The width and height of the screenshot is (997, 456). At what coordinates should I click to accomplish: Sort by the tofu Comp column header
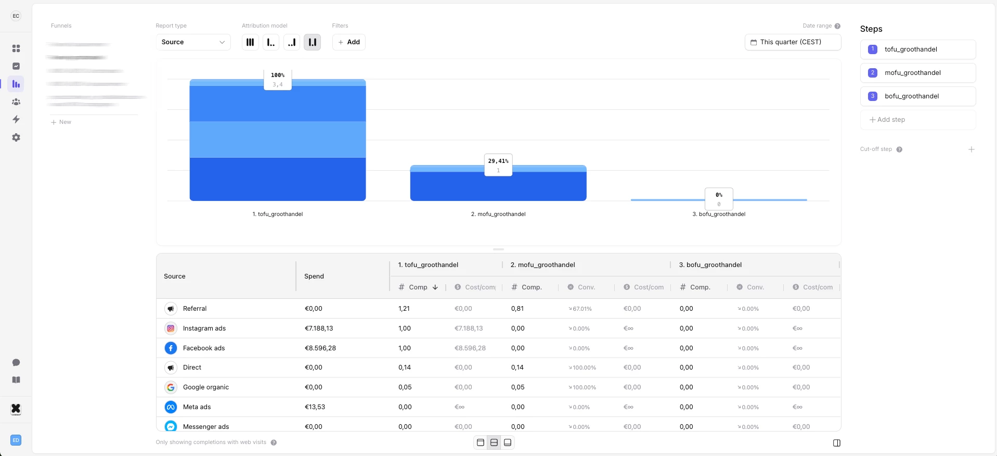(x=418, y=287)
